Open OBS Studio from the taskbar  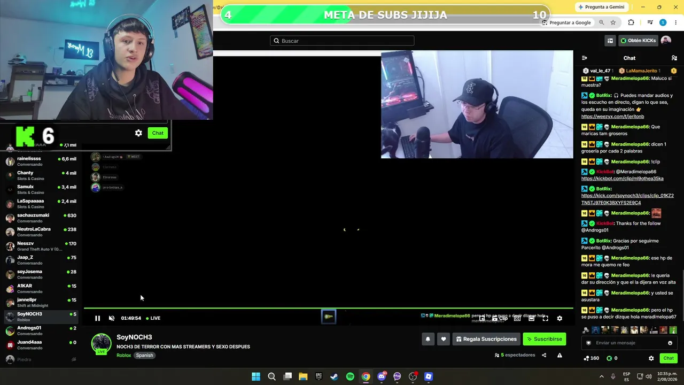(x=413, y=376)
